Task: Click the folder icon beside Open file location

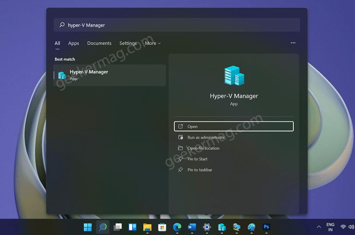Action: (x=181, y=148)
